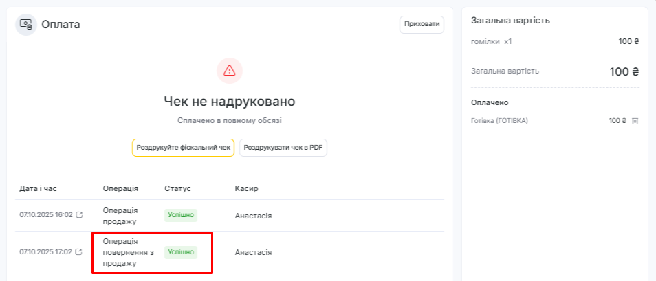Click the гомілки x1 item line
This screenshot has width=656, height=281.
(x=491, y=41)
